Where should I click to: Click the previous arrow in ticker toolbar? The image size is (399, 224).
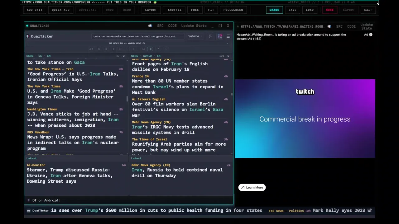(x=127, y=49)
